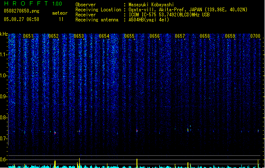Click the 1.0 kHz axis label

click(4, 76)
